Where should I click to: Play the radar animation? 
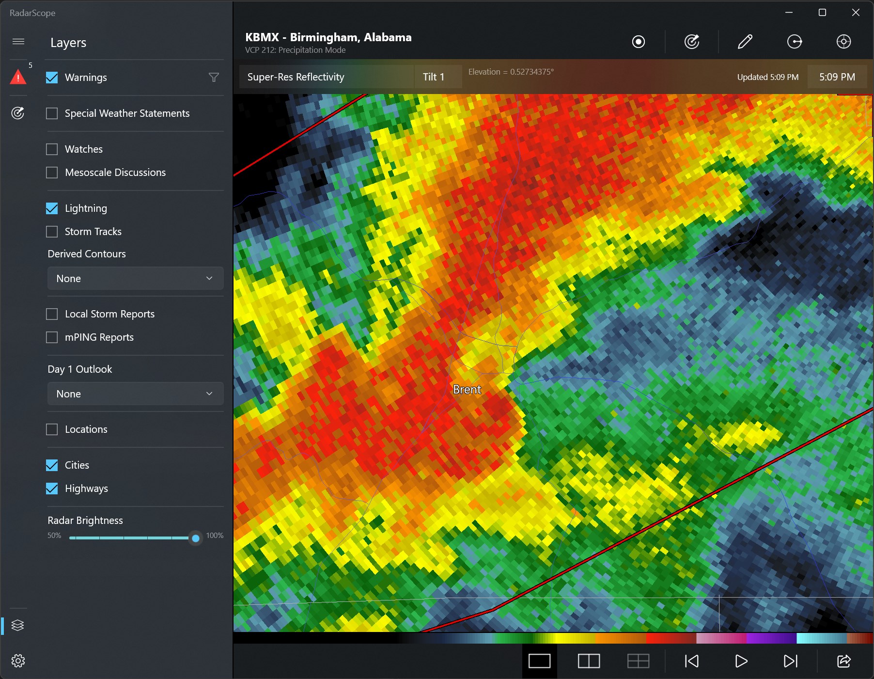coord(740,661)
